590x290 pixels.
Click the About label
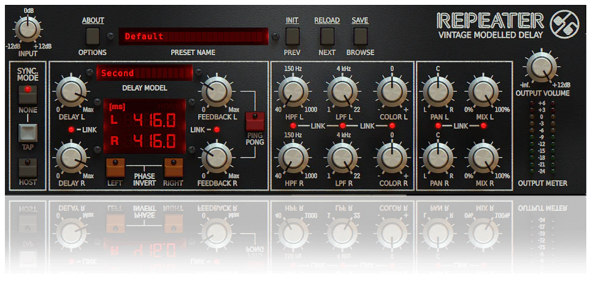(93, 20)
